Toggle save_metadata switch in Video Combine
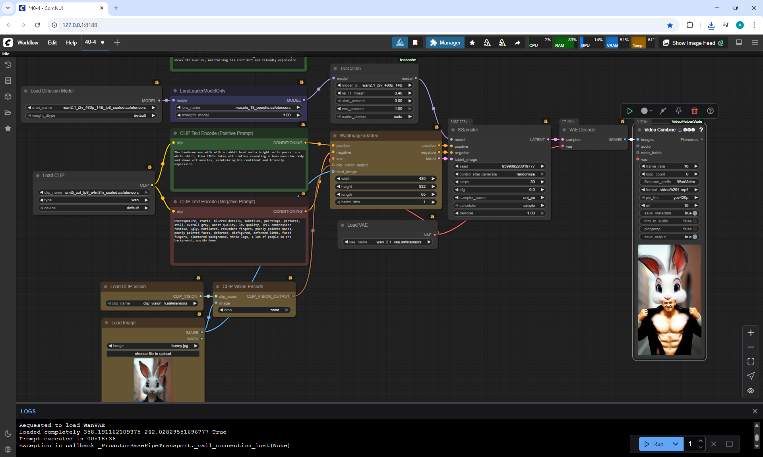This screenshot has height=457, width=763. [x=695, y=213]
